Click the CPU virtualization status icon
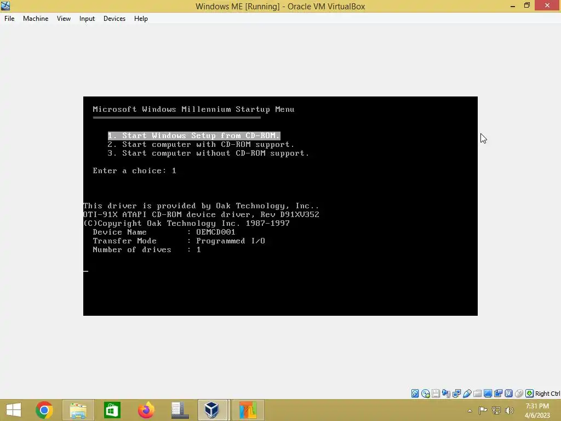561x421 pixels. coord(508,394)
